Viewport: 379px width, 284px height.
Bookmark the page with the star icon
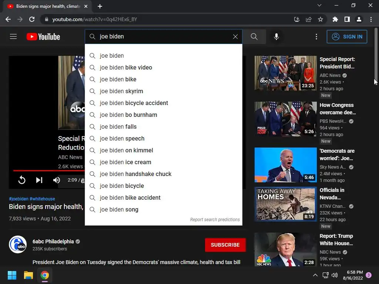[320, 19]
